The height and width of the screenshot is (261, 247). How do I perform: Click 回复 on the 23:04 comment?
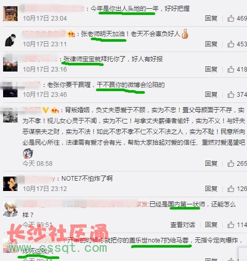tap(211, 19)
